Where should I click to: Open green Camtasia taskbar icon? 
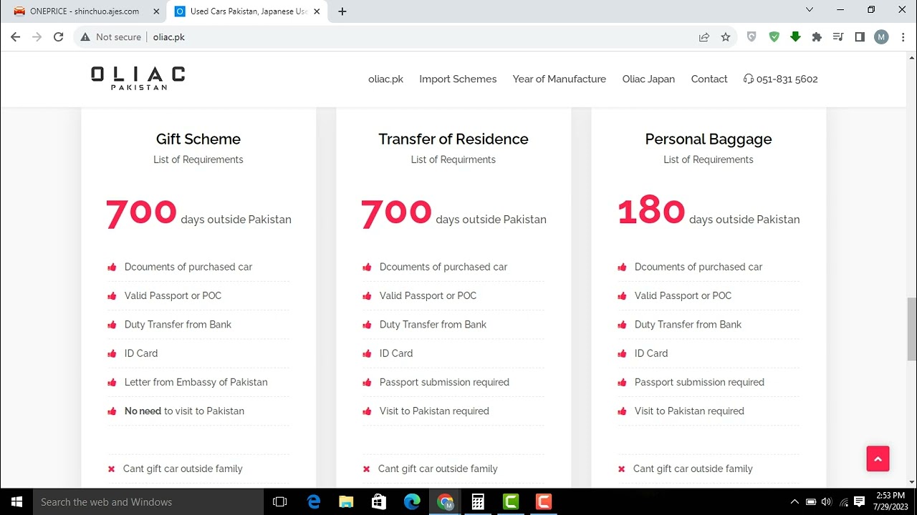(x=511, y=502)
